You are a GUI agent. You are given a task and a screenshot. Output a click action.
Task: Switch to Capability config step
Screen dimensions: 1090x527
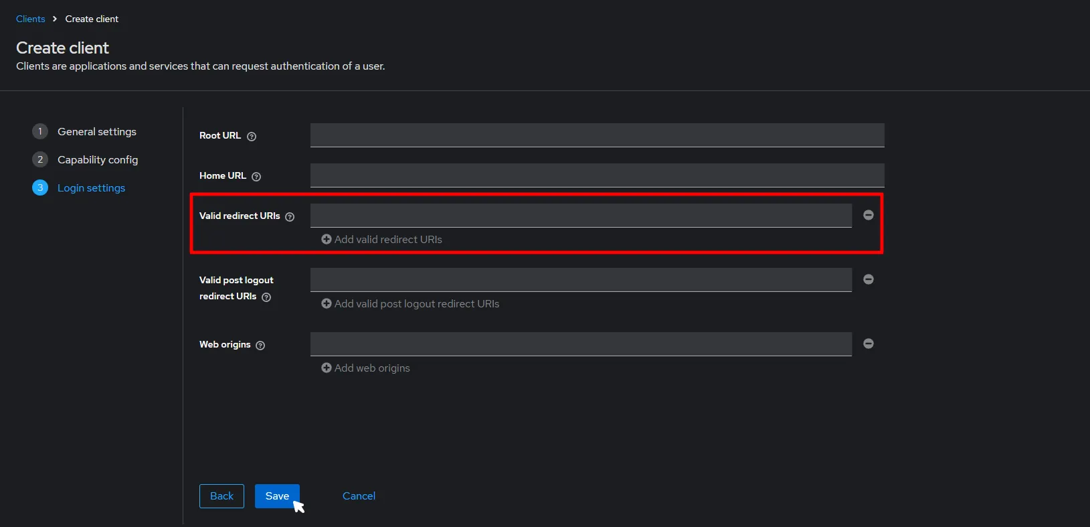tap(97, 160)
